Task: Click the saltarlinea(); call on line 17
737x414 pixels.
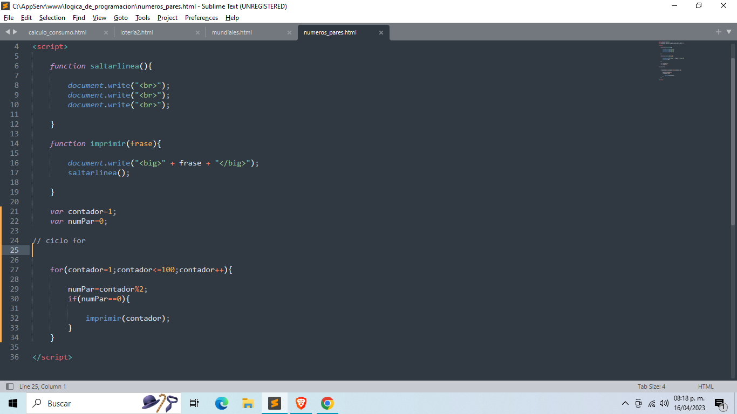Action: (x=99, y=172)
